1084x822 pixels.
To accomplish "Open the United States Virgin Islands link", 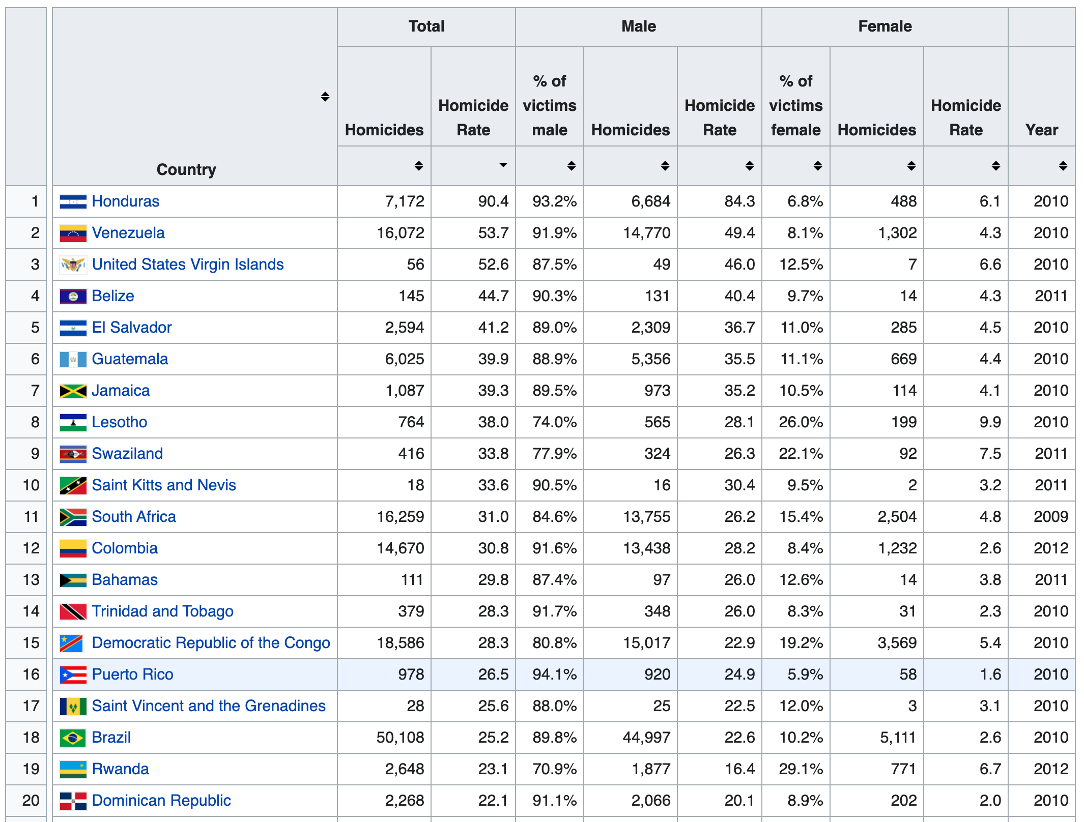I will click(x=188, y=265).
